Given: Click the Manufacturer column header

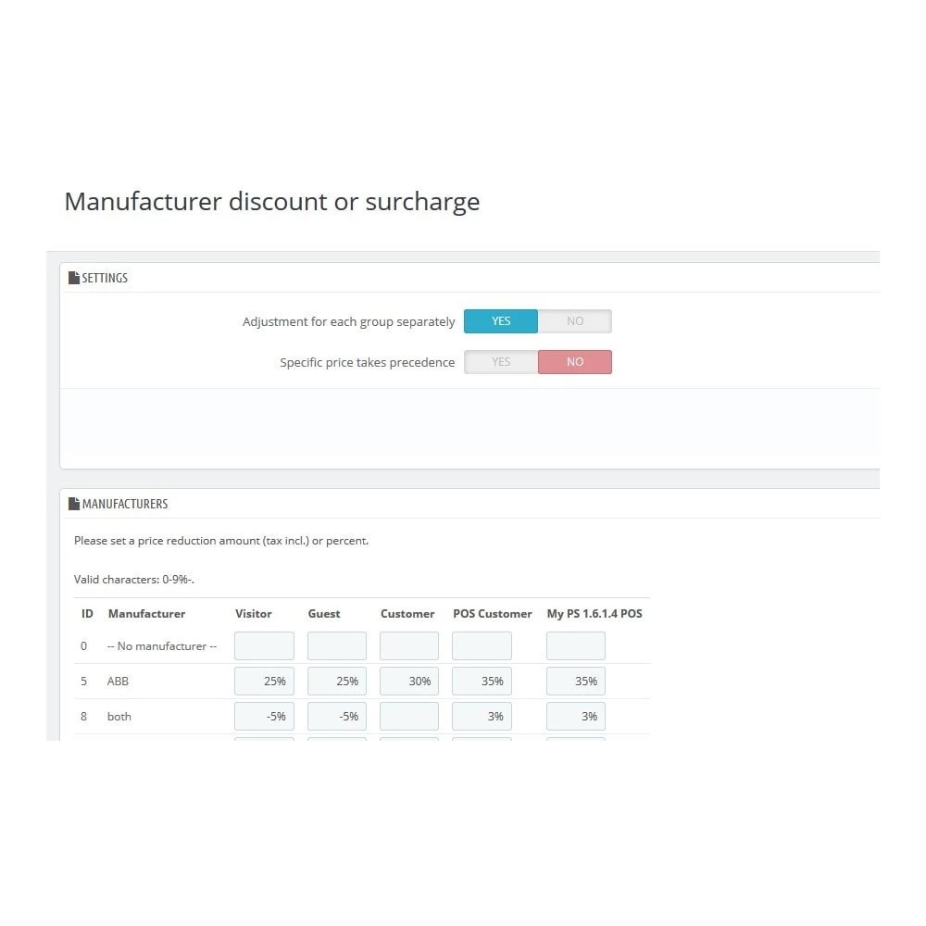Looking at the screenshot, I should click(146, 614).
